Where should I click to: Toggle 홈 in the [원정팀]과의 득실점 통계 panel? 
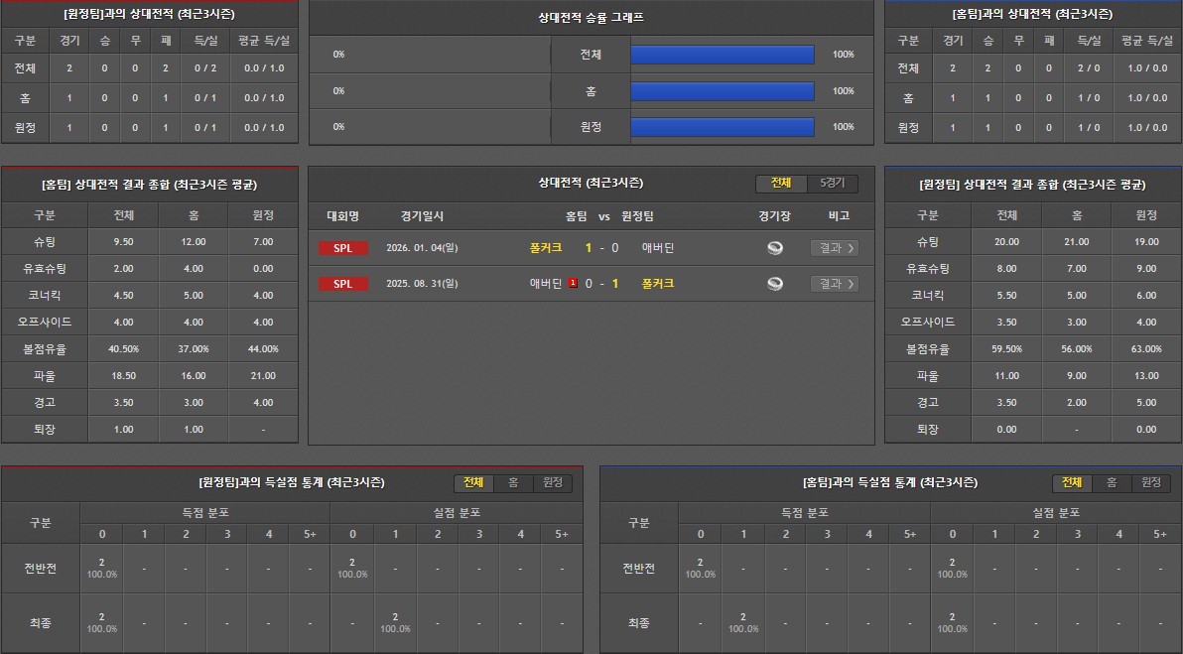513,482
